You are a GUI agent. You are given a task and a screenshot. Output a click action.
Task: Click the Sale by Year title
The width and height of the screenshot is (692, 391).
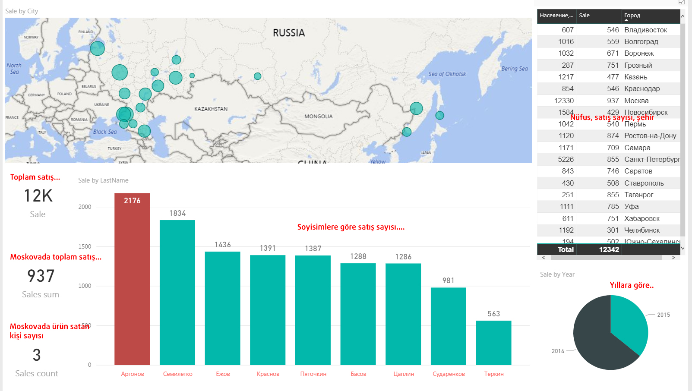(x=557, y=274)
